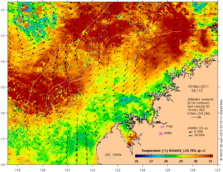The height and width of the screenshot is (172, 223).
Task: Click latitude axis label '-13'
Action: pos(3,36)
